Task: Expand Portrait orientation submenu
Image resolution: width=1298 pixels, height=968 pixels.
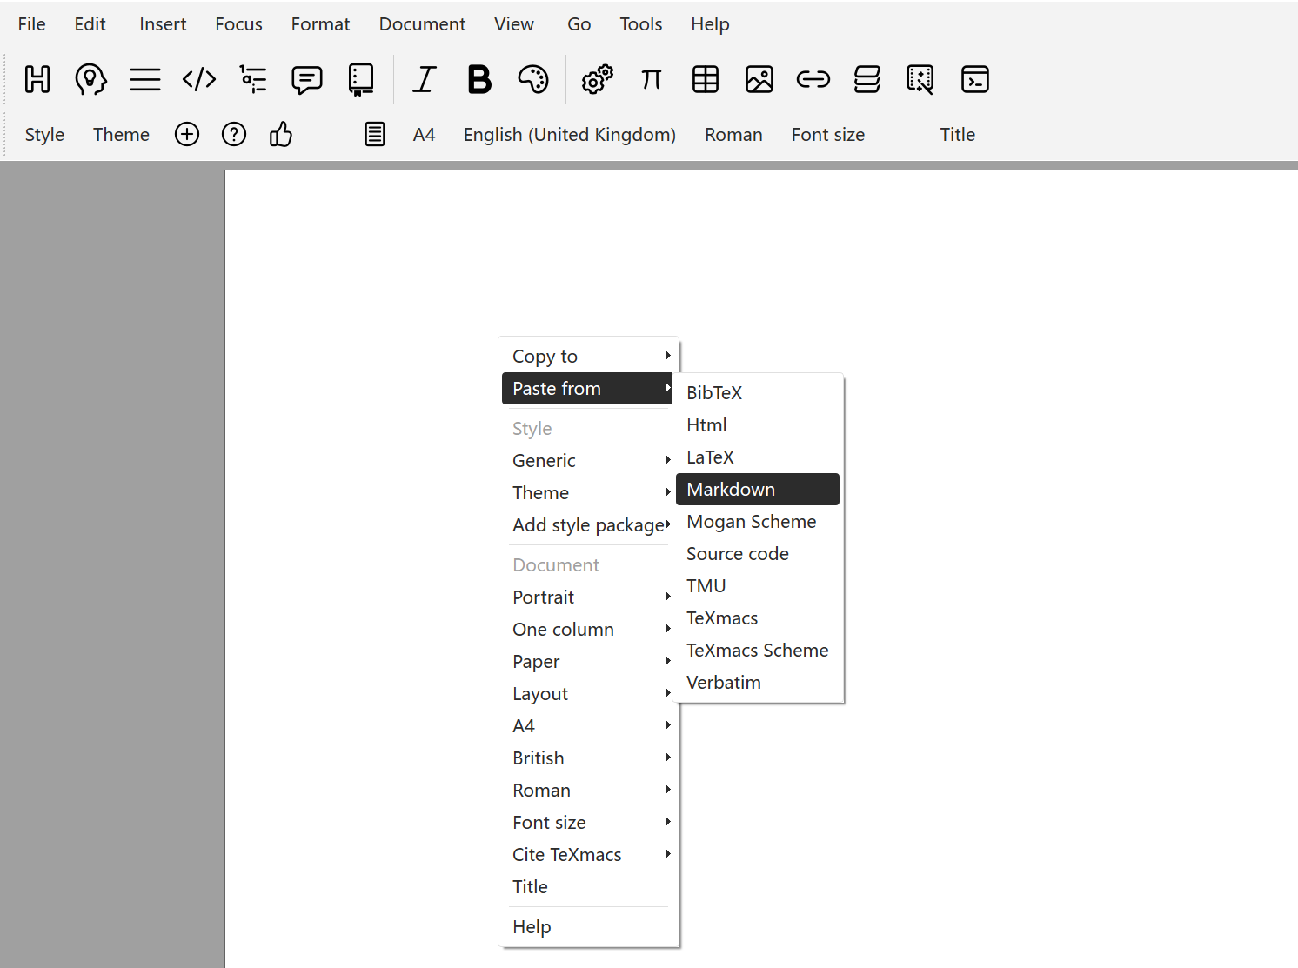Action: point(589,597)
